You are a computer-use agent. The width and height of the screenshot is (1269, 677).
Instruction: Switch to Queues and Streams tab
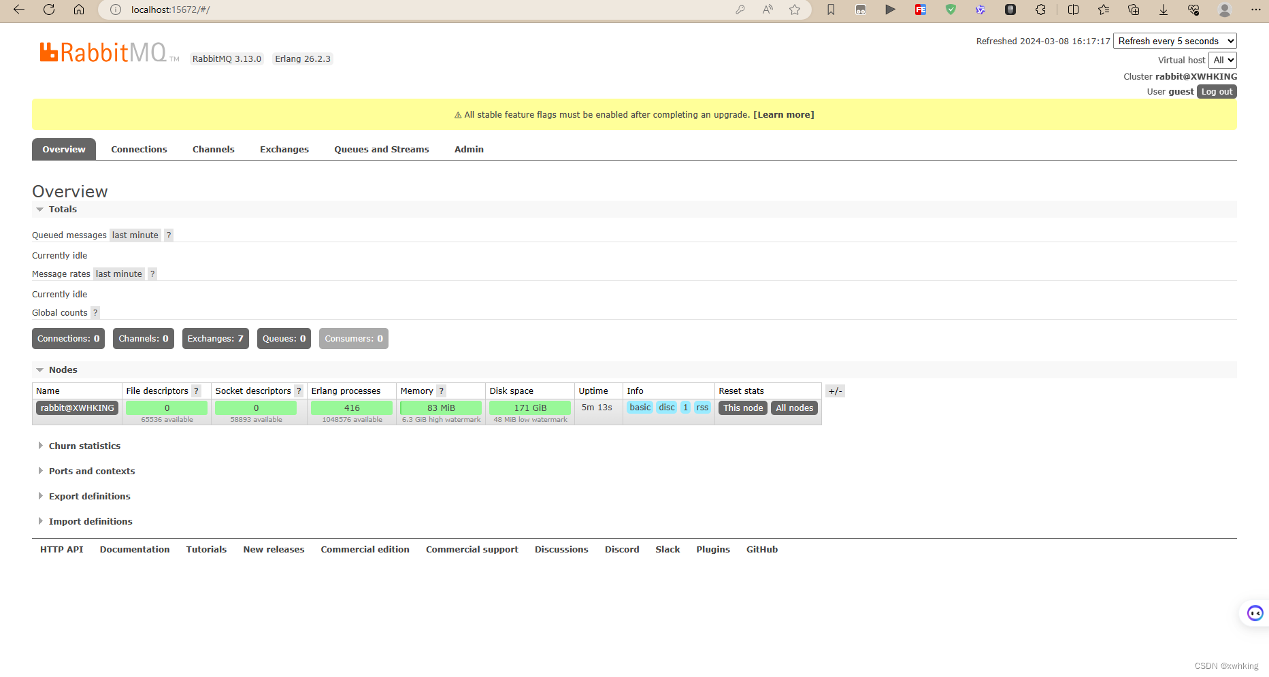click(382, 150)
